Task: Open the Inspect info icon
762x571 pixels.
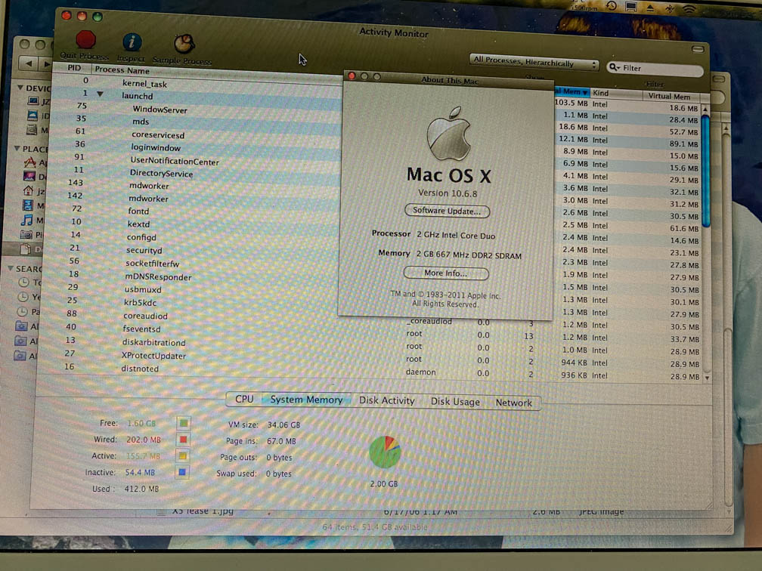Action: (x=132, y=42)
